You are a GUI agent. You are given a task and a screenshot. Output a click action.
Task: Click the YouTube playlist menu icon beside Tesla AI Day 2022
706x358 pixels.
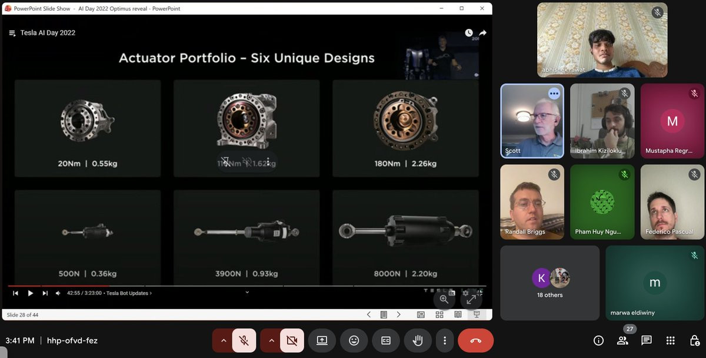(12, 33)
